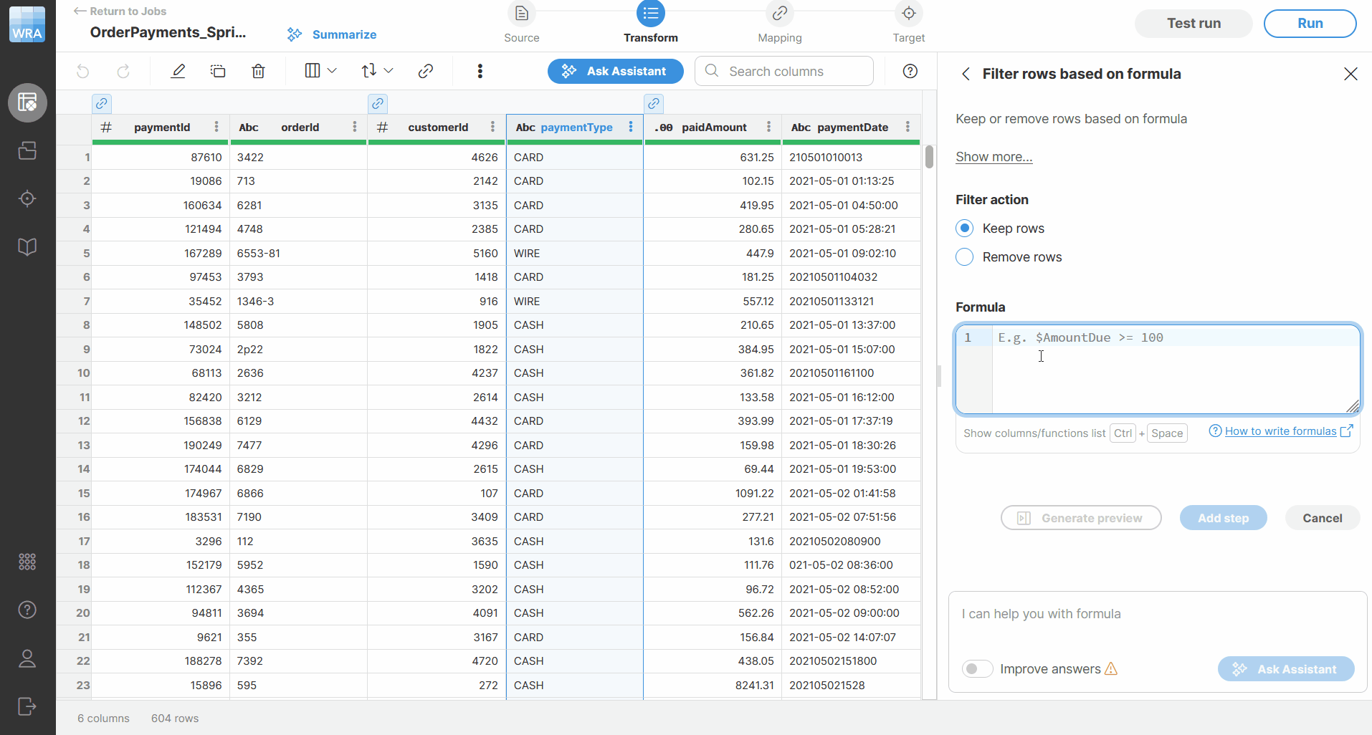Click the link chain icon in toolbar
This screenshot has height=735, width=1372.
426,71
